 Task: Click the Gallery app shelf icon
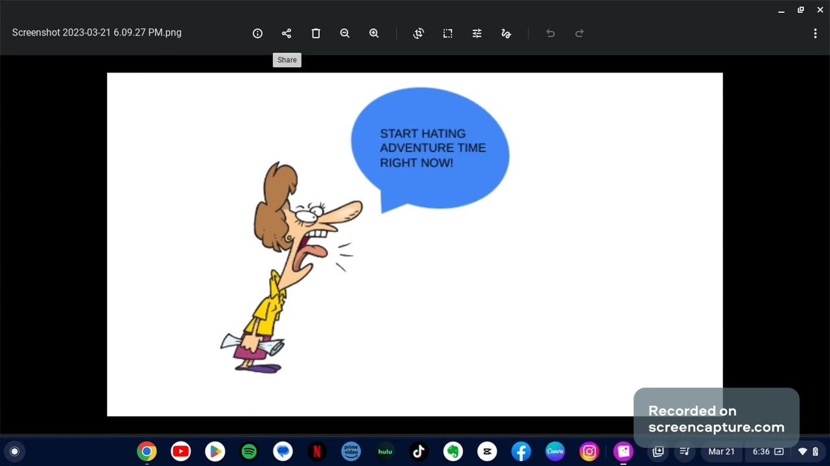click(x=623, y=452)
